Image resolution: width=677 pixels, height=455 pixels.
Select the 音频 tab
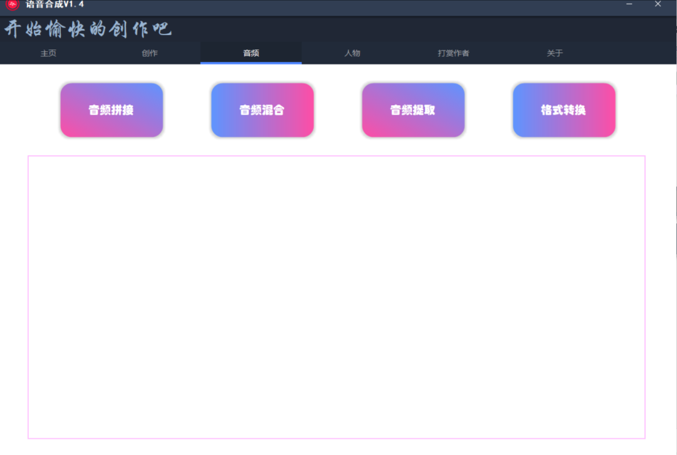tap(251, 53)
